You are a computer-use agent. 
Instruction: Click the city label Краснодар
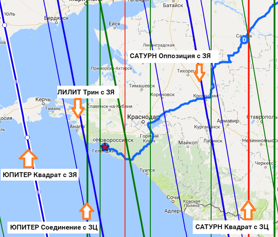coord(143,117)
